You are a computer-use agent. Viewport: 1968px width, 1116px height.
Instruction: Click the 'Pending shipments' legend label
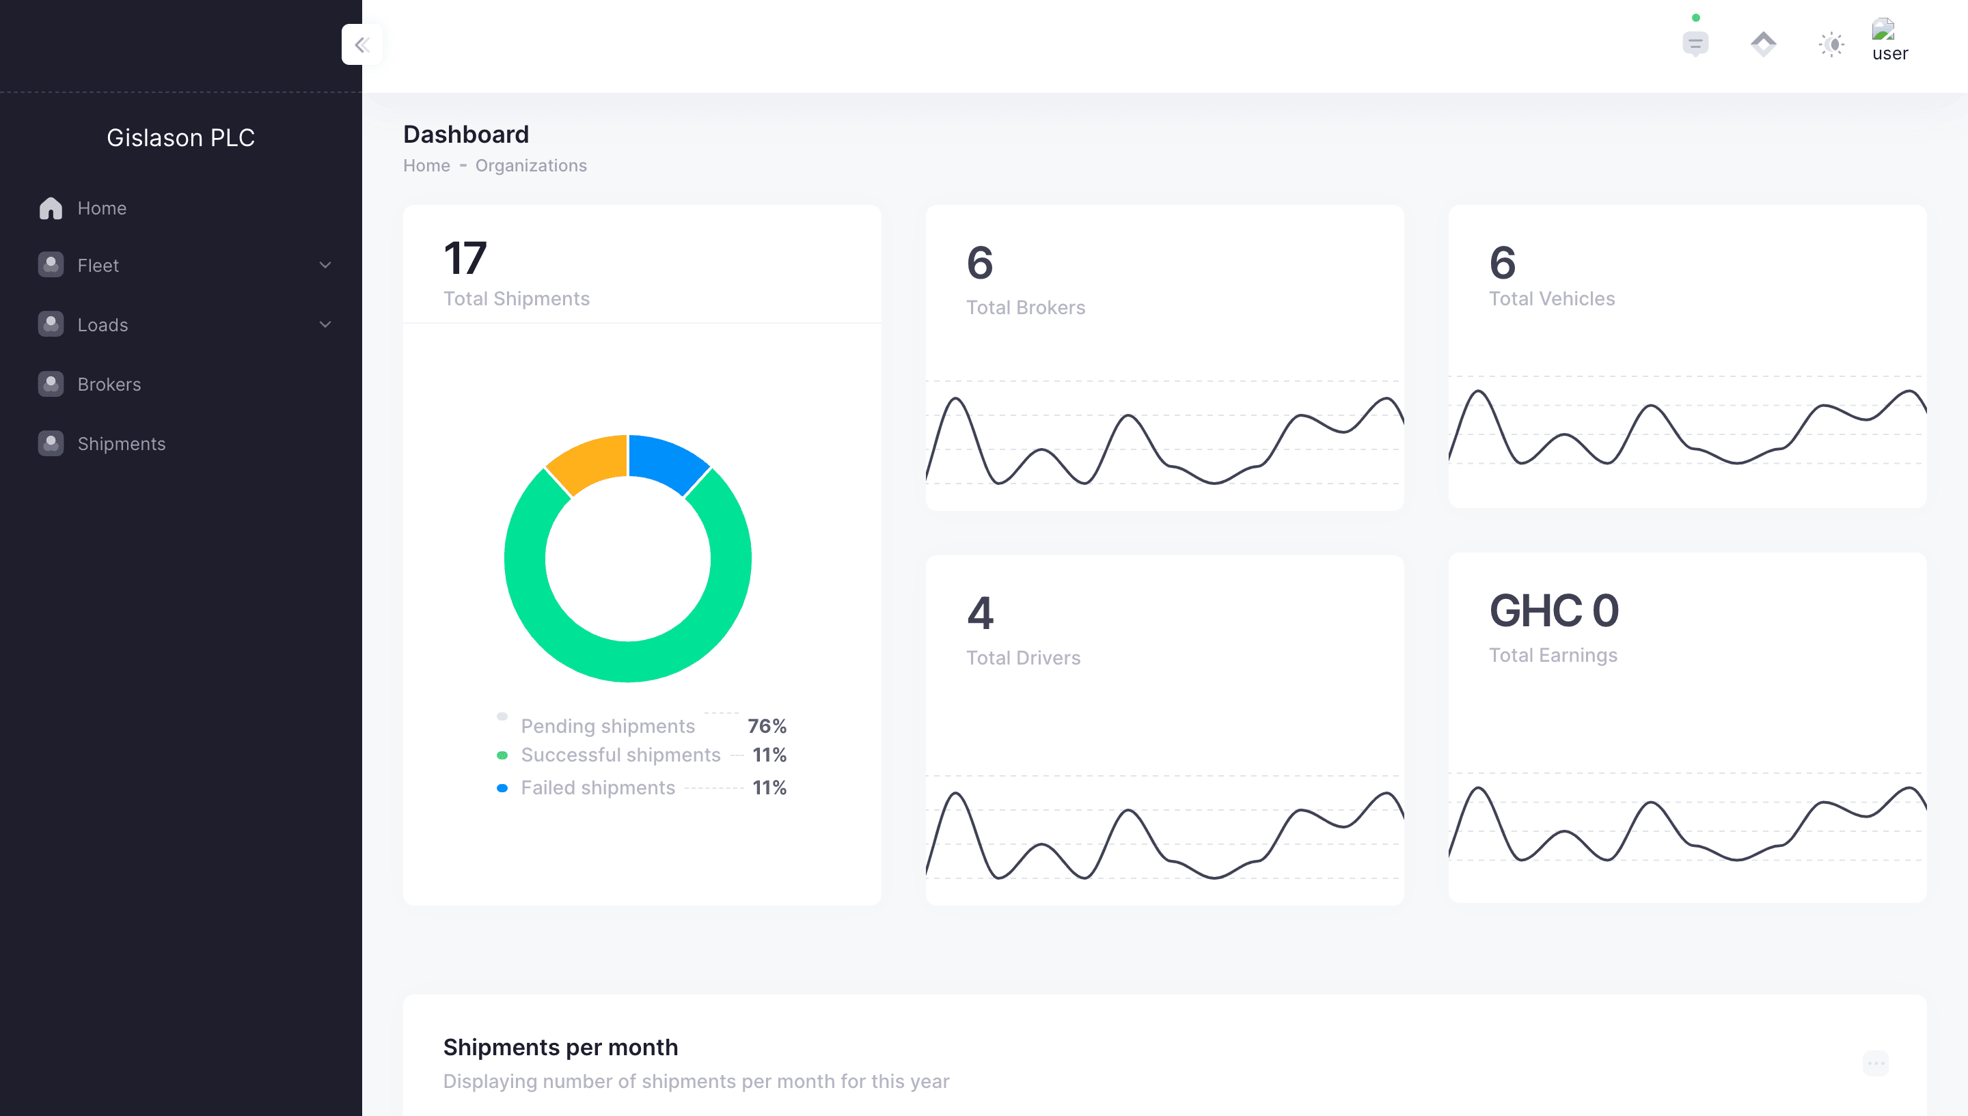608,726
